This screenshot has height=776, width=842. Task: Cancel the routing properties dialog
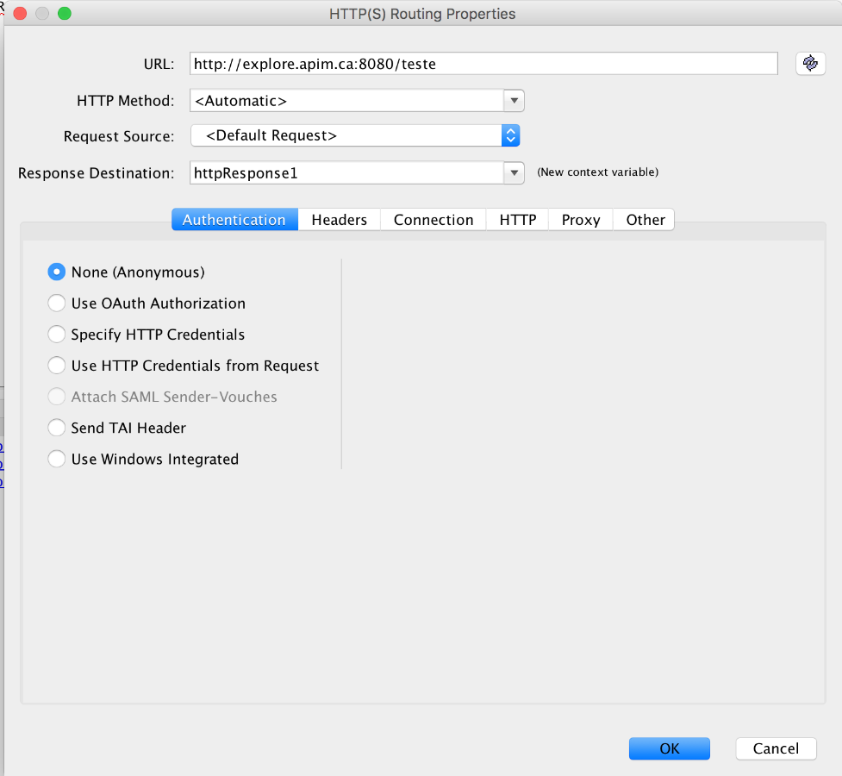tap(775, 748)
